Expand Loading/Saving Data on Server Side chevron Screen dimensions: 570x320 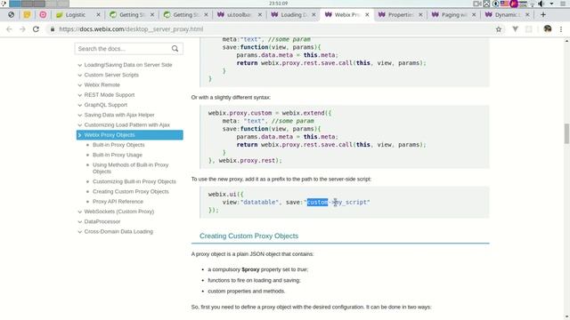pos(79,65)
